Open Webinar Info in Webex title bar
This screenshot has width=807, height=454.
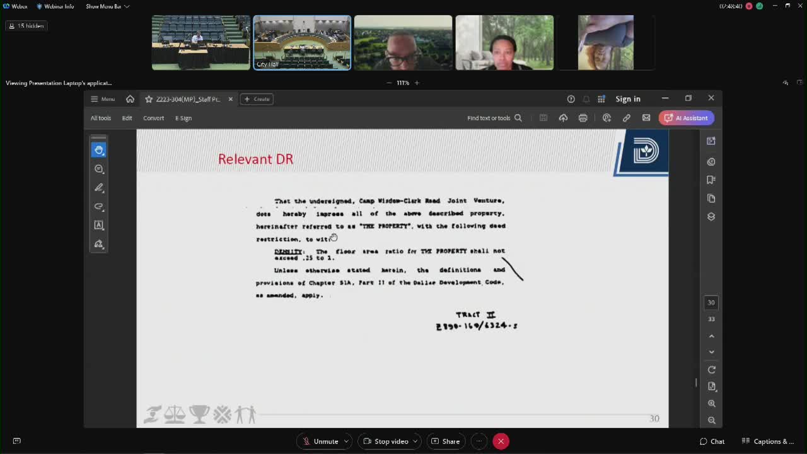coord(55,6)
